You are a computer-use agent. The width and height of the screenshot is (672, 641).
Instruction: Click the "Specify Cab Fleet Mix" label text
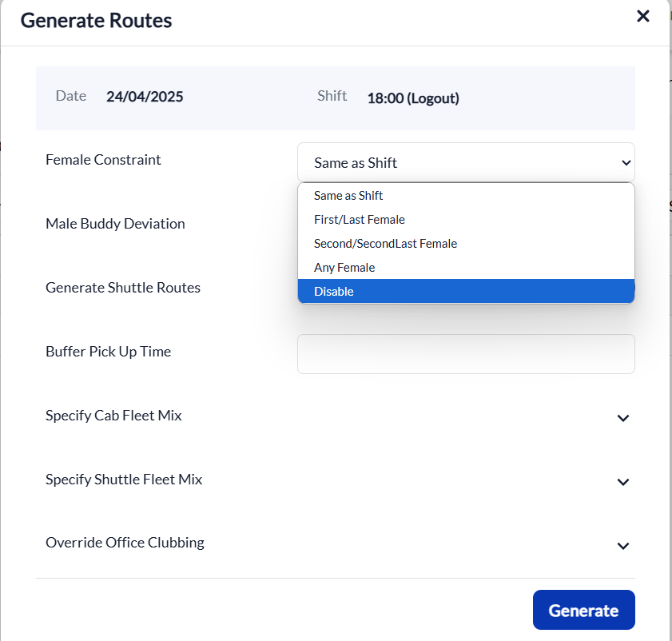[x=113, y=416]
